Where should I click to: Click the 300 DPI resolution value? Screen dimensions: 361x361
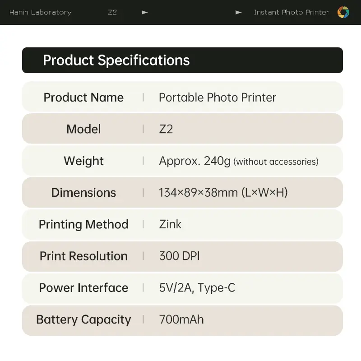click(x=179, y=256)
